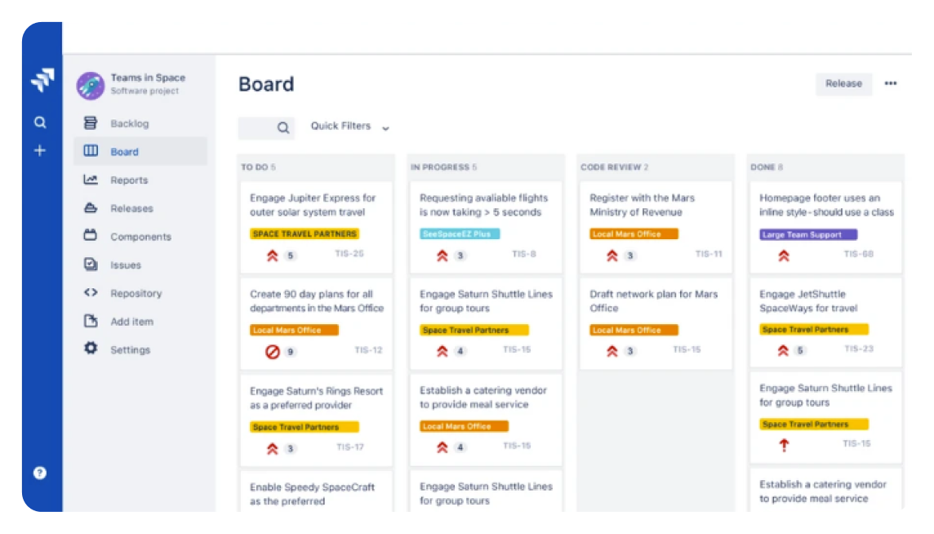Viewport: 934px width, 534px height.
Task: Expand the Quick Filters dropdown
Action: (349, 127)
